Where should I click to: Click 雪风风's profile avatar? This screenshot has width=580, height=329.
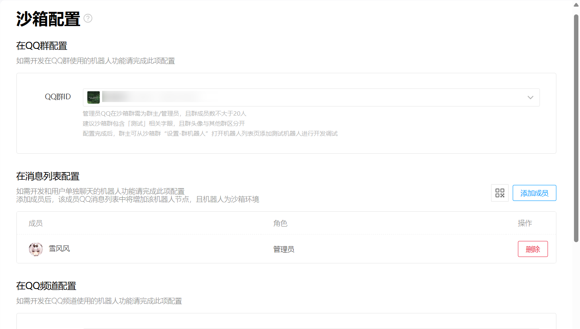pyautogui.click(x=36, y=249)
